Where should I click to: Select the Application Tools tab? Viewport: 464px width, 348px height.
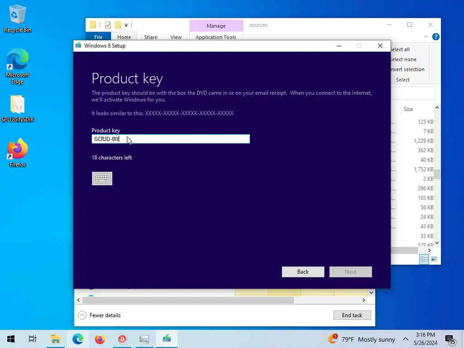(x=216, y=37)
